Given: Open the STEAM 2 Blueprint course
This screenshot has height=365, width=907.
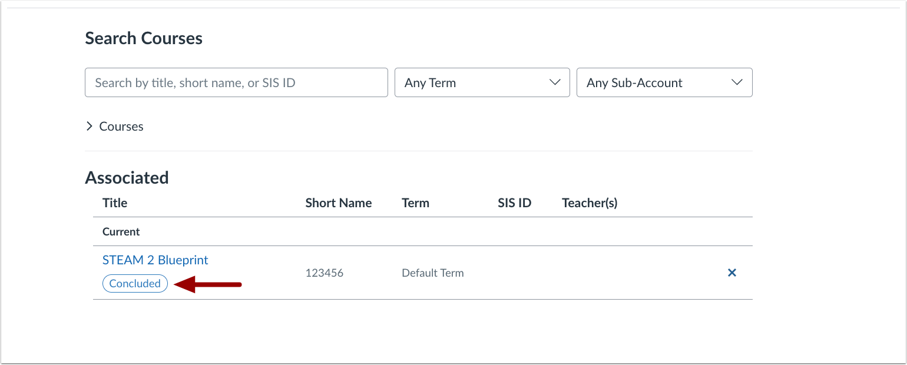Looking at the screenshot, I should tap(155, 260).
